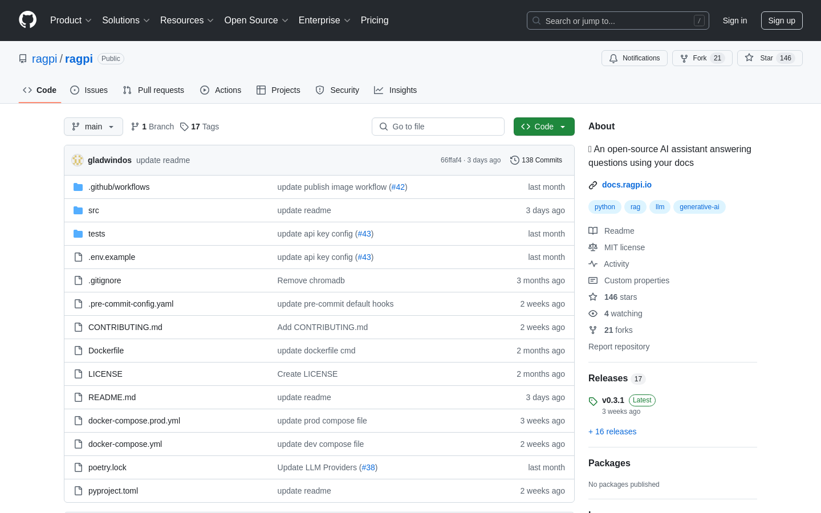Viewport: 821px width, 513px height.
Task: Open the Pricing link
Action: (x=375, y=20)
